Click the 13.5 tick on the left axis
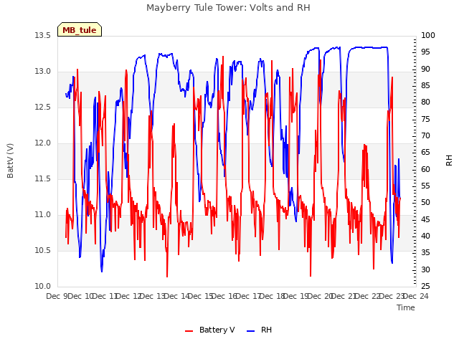This screenshot has height=344, width=459. point(43,35)
